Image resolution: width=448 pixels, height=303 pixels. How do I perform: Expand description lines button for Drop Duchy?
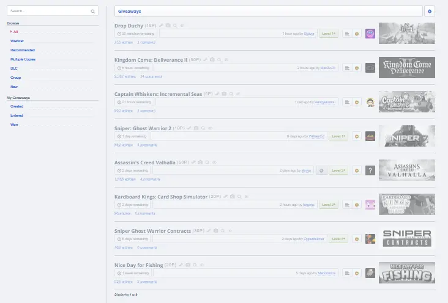point(347,34)
